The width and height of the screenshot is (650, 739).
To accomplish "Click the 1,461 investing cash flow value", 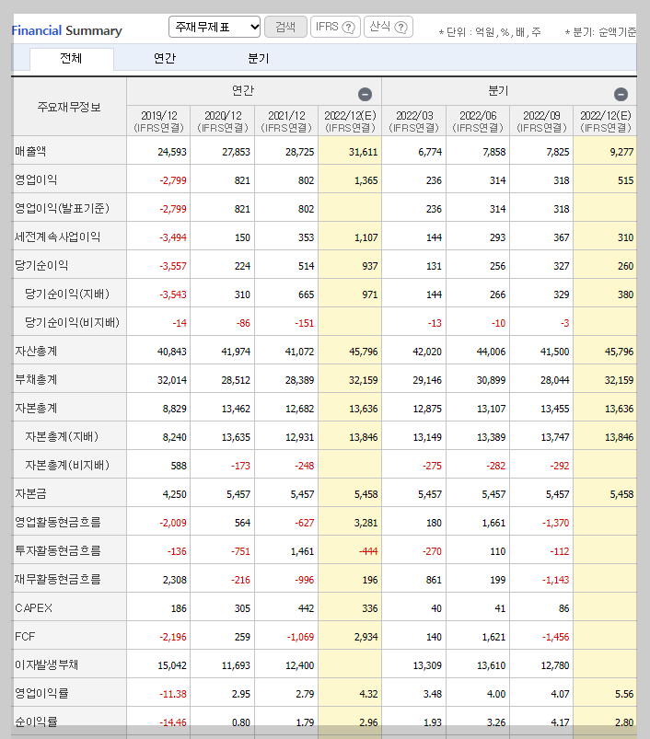I will pyautogui.click(x=302, y=551).
